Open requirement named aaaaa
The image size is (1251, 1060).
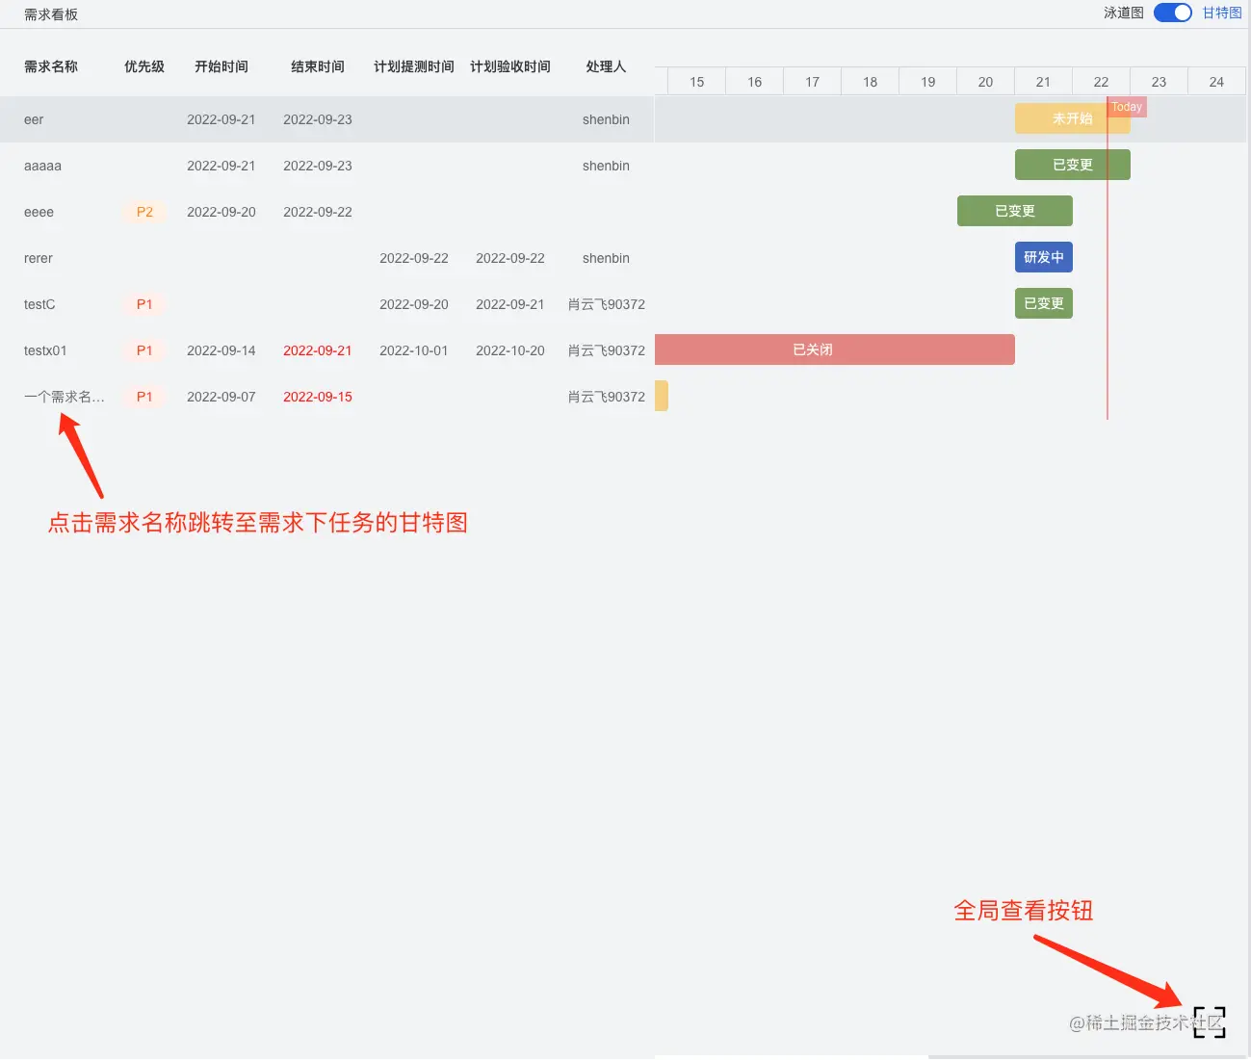(x=42, y=166)
